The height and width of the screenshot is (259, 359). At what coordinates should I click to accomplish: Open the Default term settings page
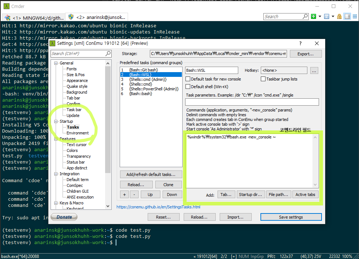(77, 180)
